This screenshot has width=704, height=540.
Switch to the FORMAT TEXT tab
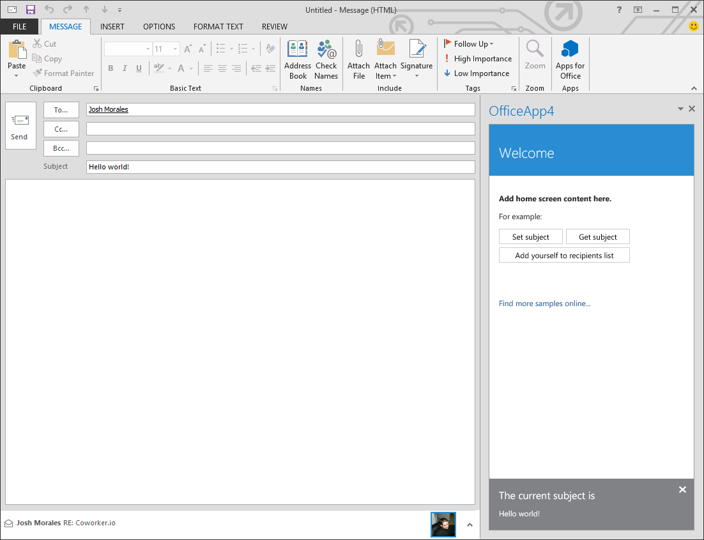coord(218,26)
